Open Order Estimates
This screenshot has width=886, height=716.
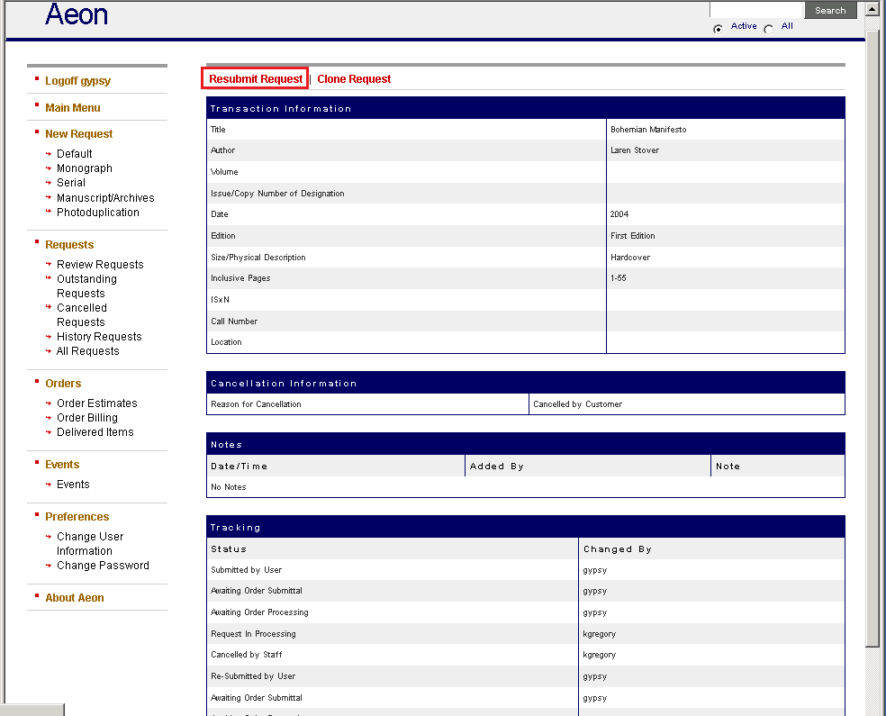click(96, 403)
